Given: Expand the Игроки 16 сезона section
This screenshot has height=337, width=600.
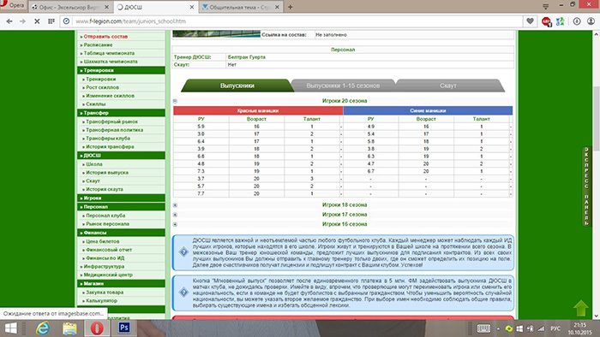Looking at the screenshot, I should click(175, 224).
